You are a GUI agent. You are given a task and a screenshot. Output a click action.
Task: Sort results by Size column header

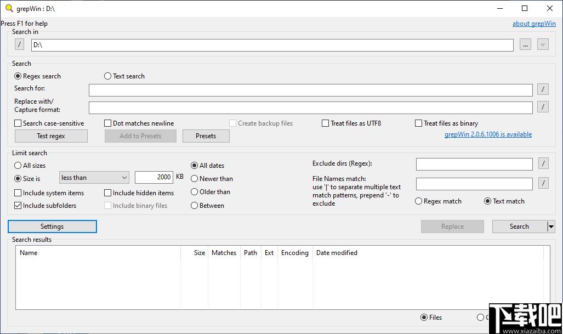194,253
